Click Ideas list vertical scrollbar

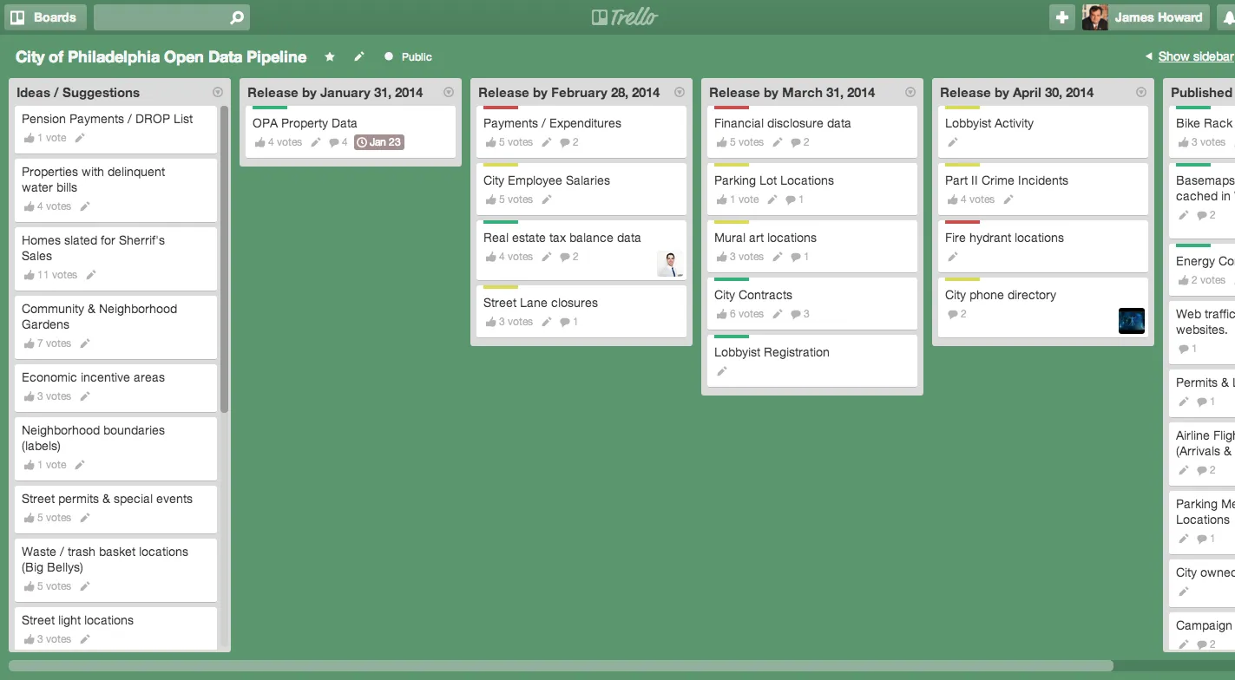coord(225,258)
